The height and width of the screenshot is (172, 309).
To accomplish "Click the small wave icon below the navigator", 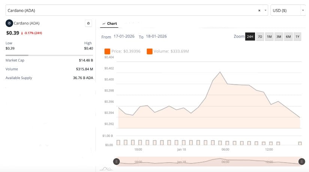I will point(107,169).
